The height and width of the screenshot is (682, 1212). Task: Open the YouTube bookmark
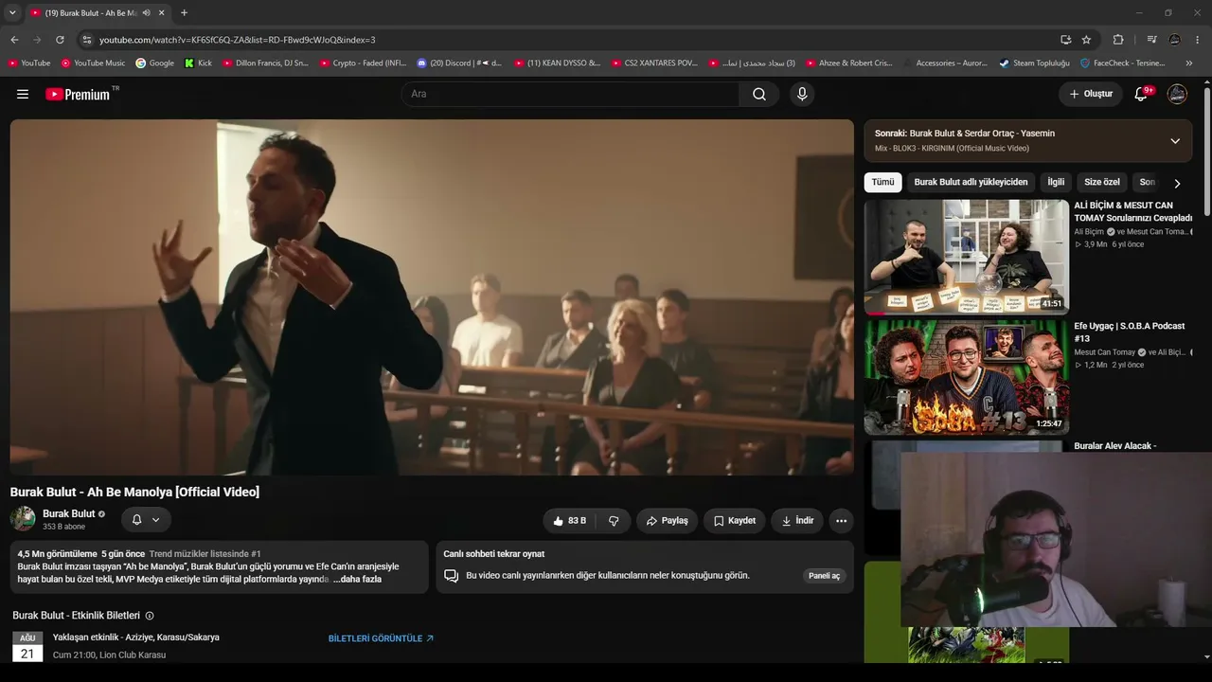[x=29, y=63]
